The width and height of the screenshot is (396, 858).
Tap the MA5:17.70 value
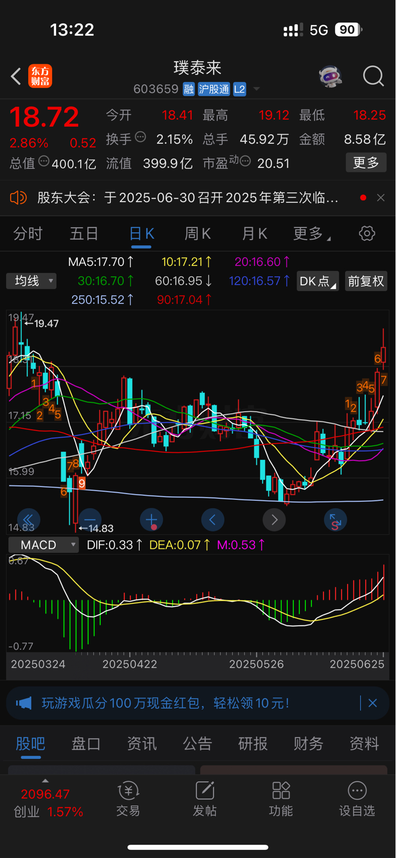[x=101, y=262]
